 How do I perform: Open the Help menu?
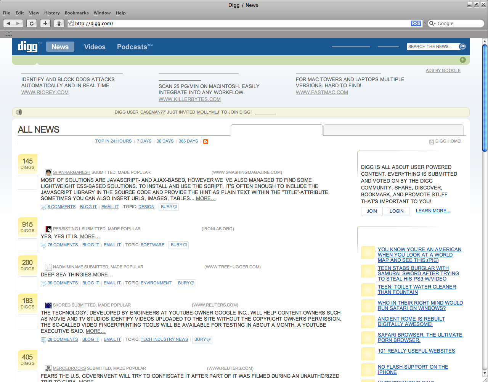pyautogui.click(x=121, y=13)
